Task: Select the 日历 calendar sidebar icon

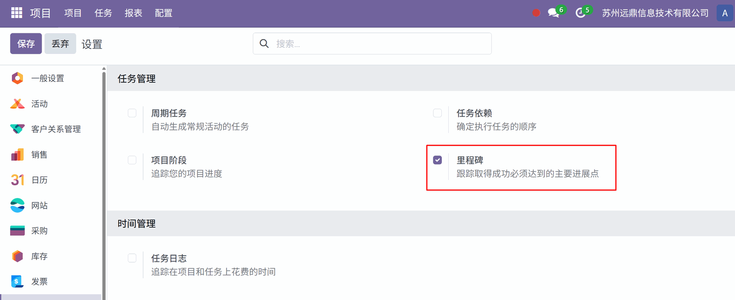Action: coord(17,180)
